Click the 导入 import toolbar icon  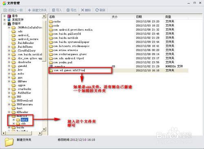54,10
